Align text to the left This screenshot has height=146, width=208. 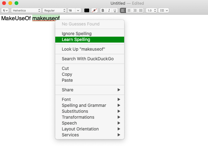(x=123, y=11)
